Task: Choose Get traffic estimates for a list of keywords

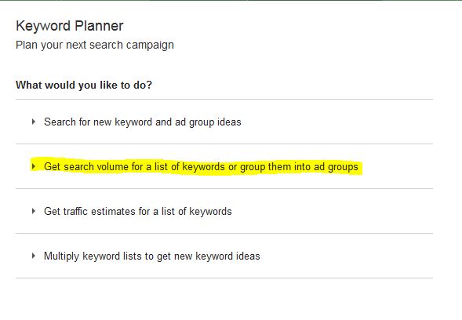Action: pyautogui.click(x=138, y=212)
